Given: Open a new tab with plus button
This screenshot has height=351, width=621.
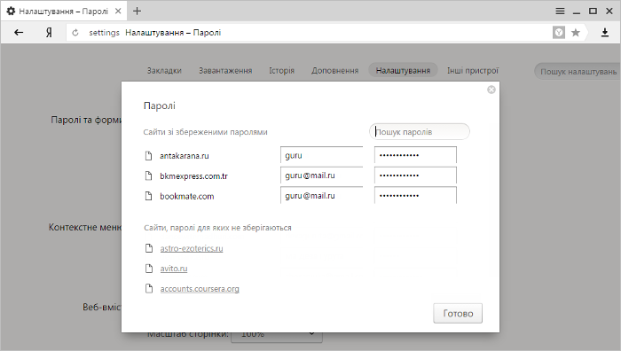Looking at the screenshot, I should 137,12.
